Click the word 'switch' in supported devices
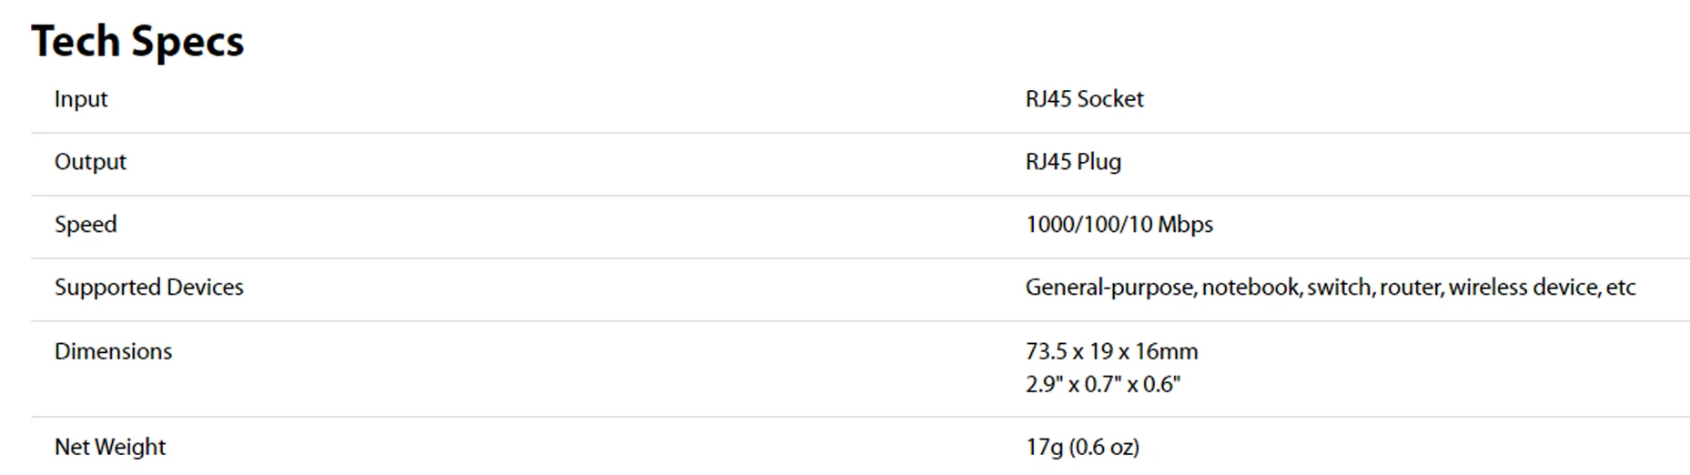 (x=1339, y=288)
